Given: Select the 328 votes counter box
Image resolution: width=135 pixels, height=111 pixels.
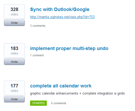Looking at the screenshot, I should click(14, 12).
